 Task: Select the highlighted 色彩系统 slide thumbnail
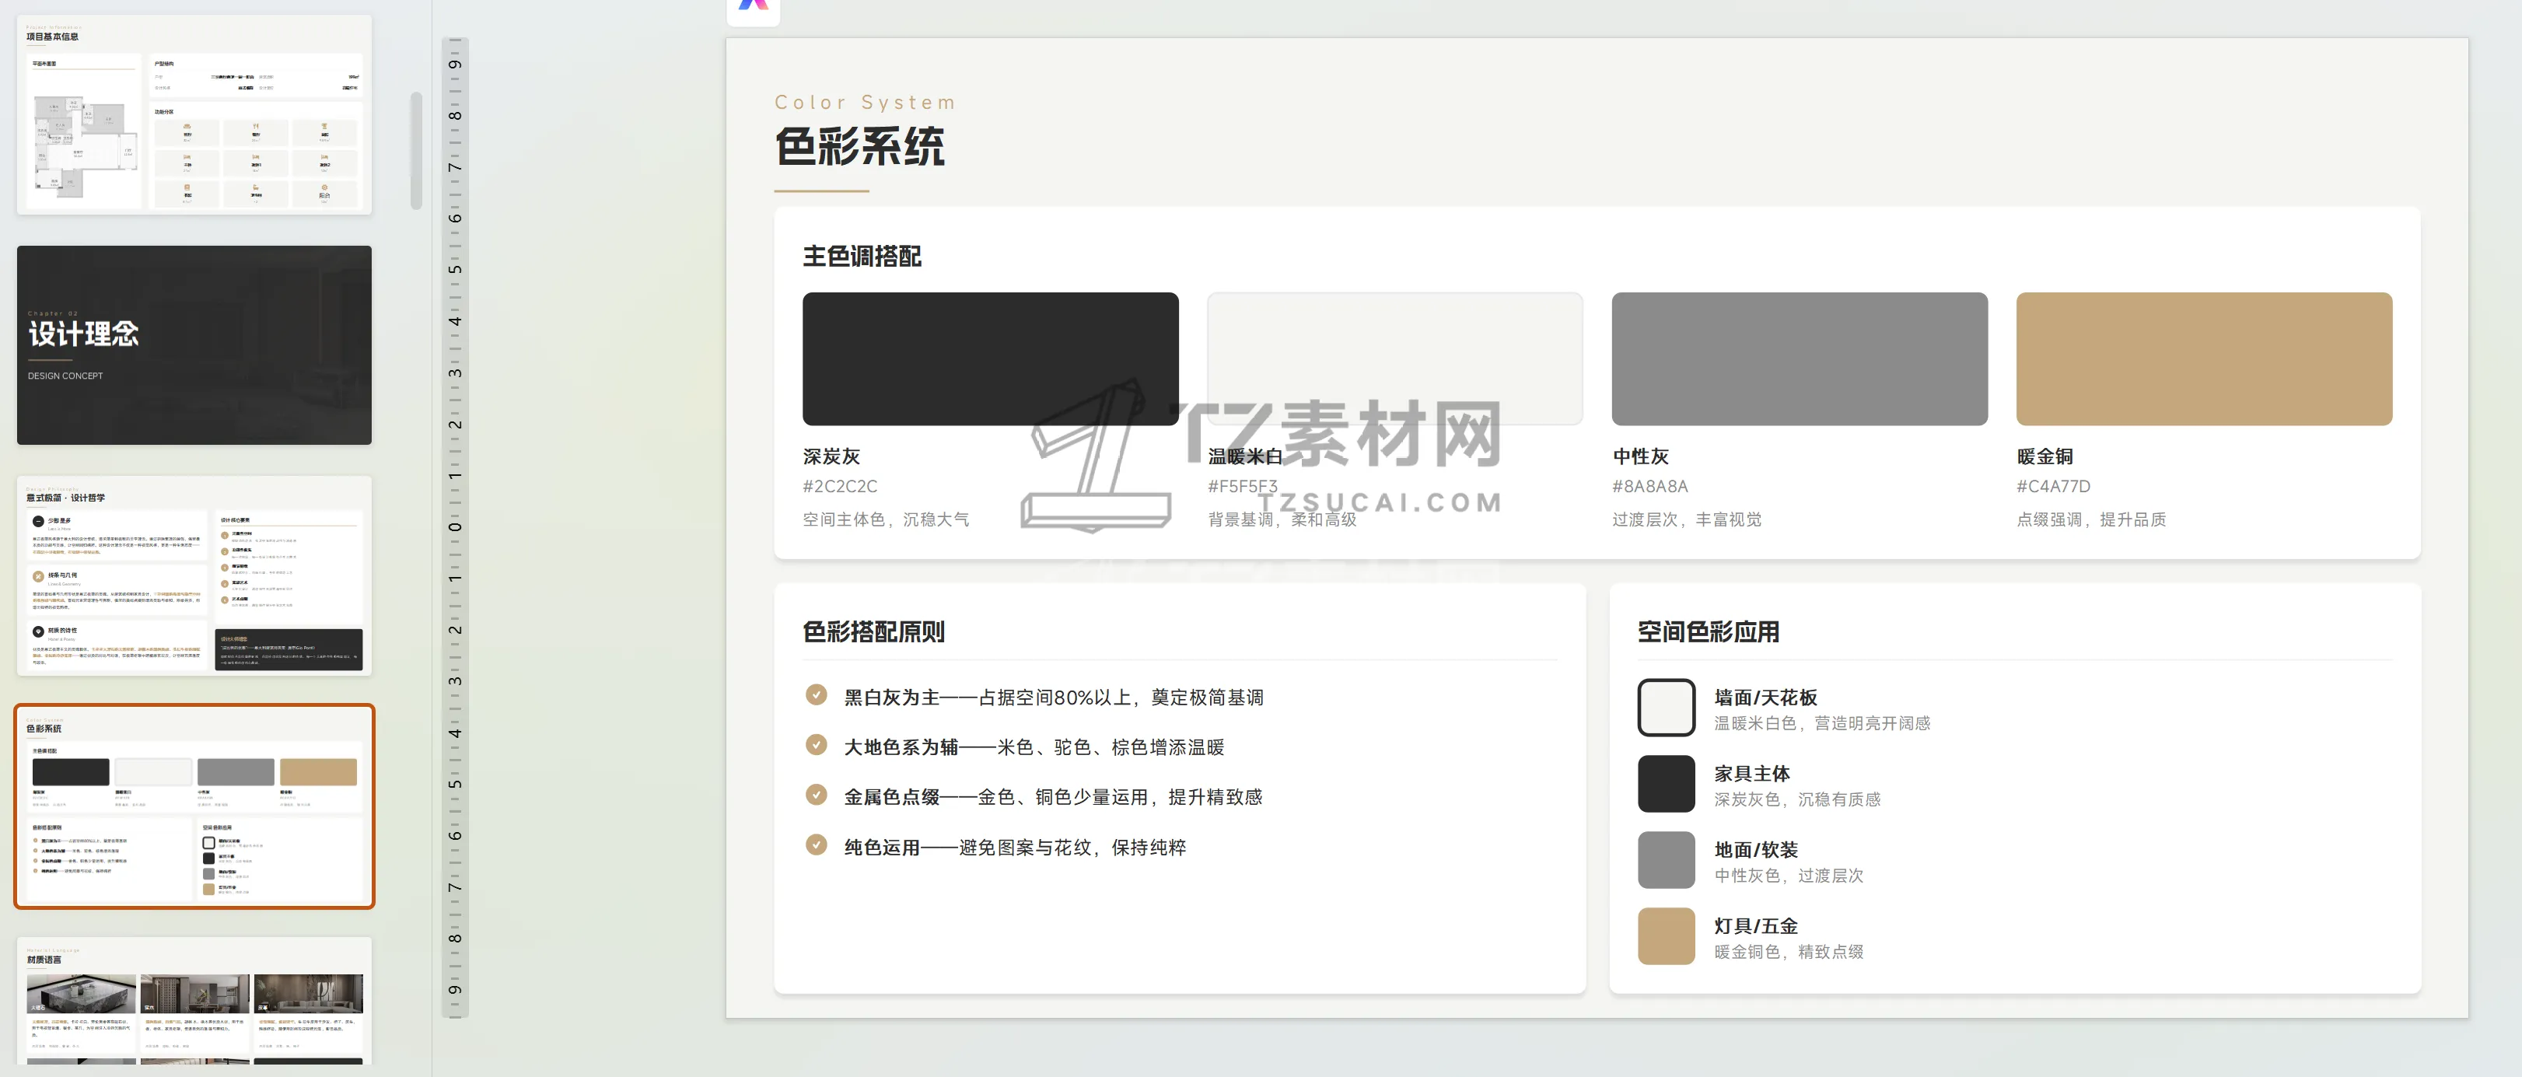coord(194,806)
